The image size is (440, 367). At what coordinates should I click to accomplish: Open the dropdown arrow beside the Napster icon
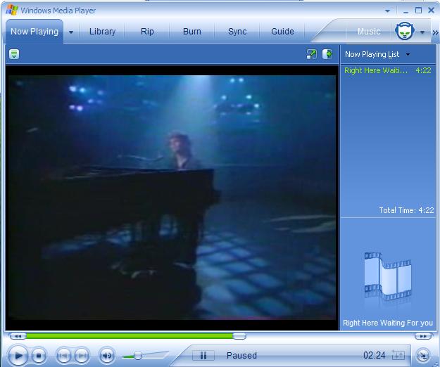(422, 32)
